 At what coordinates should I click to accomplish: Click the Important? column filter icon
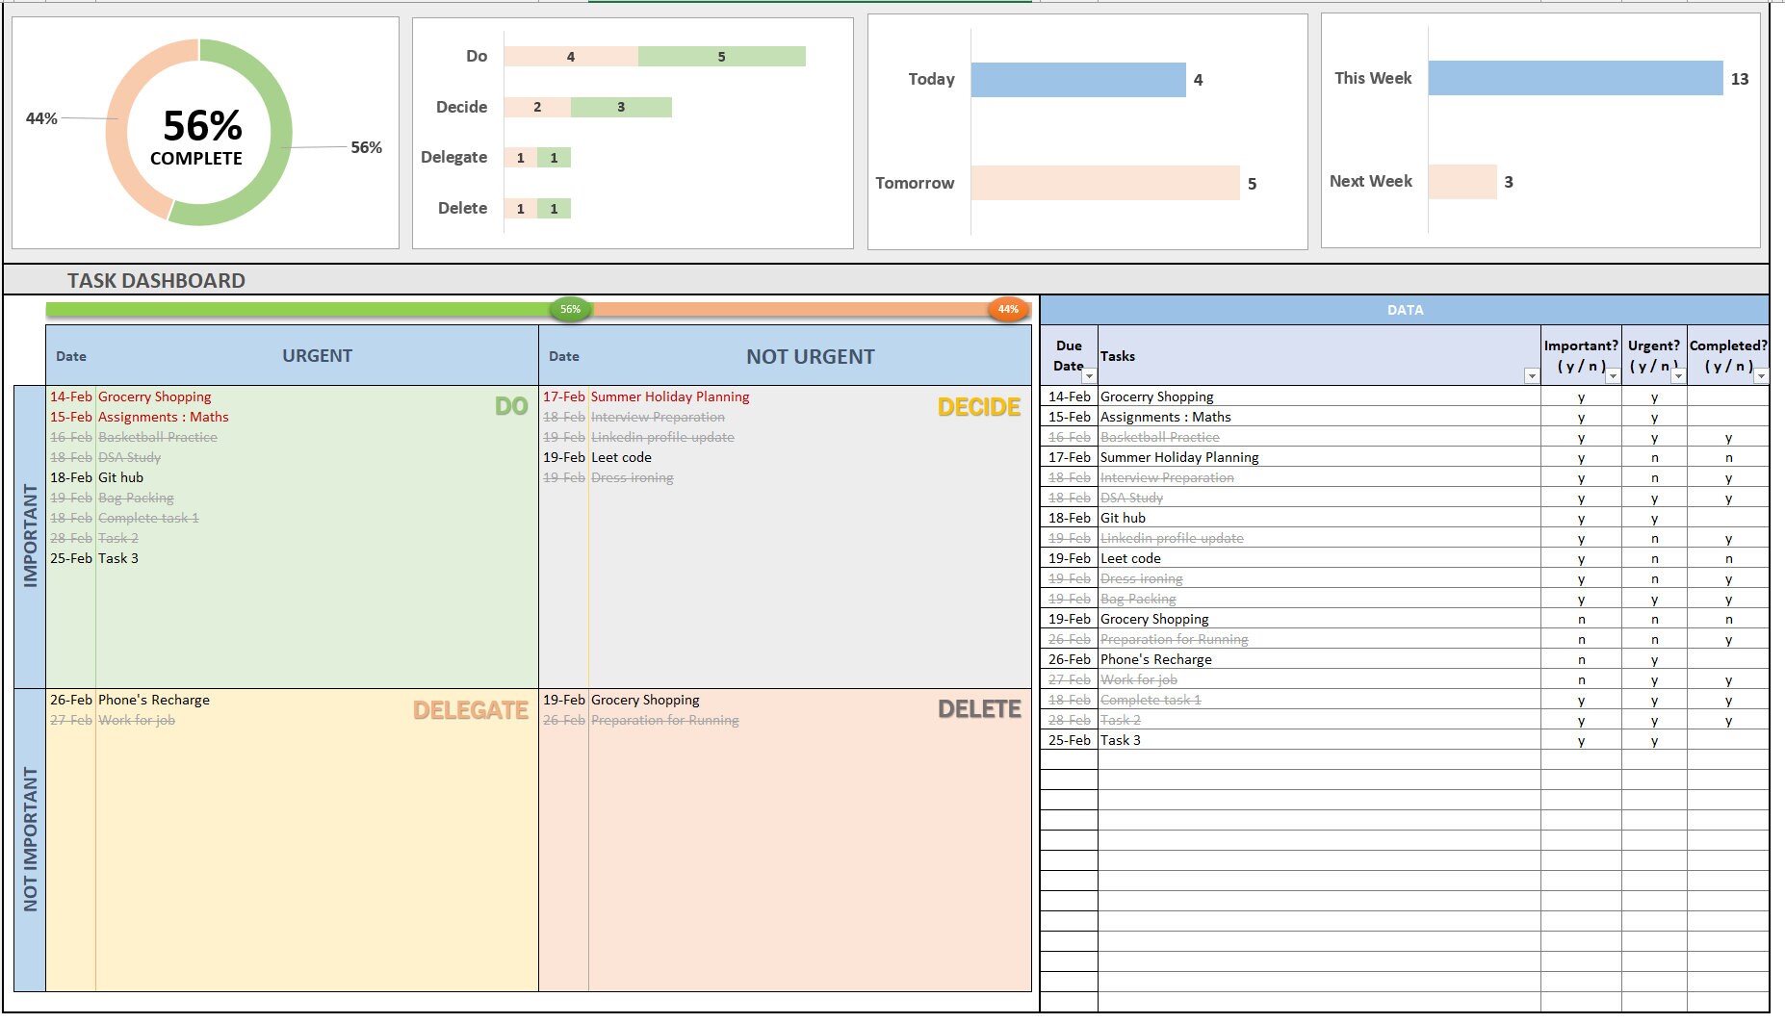tap(1614, 377)
